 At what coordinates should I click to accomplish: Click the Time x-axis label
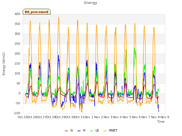pos(161,122)
